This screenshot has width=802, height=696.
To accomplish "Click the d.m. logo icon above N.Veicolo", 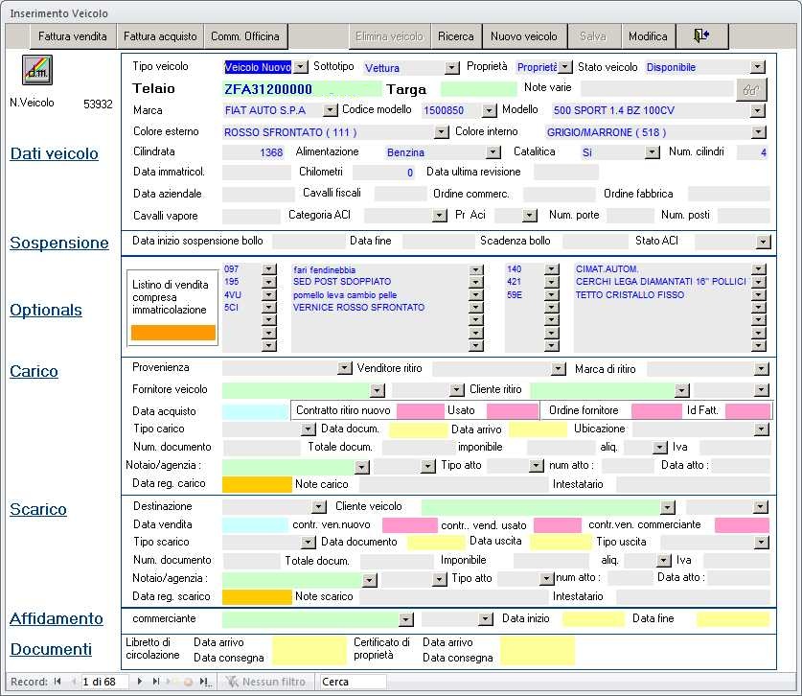I will tap(37, 70).
